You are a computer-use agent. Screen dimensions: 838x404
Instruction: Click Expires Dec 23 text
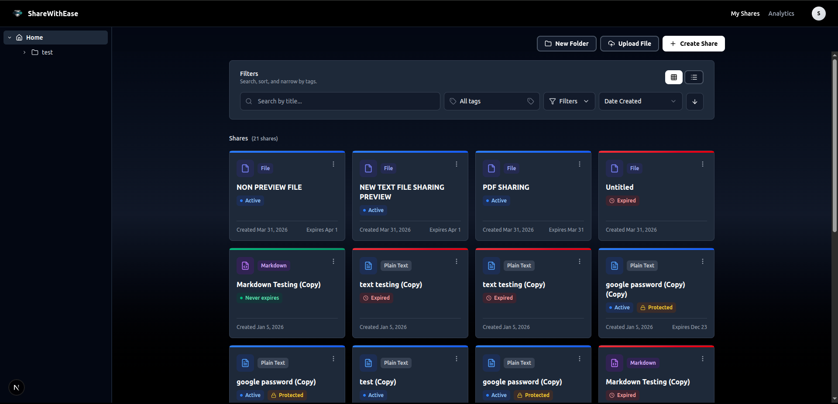tap(689, 327)
